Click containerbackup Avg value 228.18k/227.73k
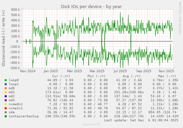 coord(129,116)
